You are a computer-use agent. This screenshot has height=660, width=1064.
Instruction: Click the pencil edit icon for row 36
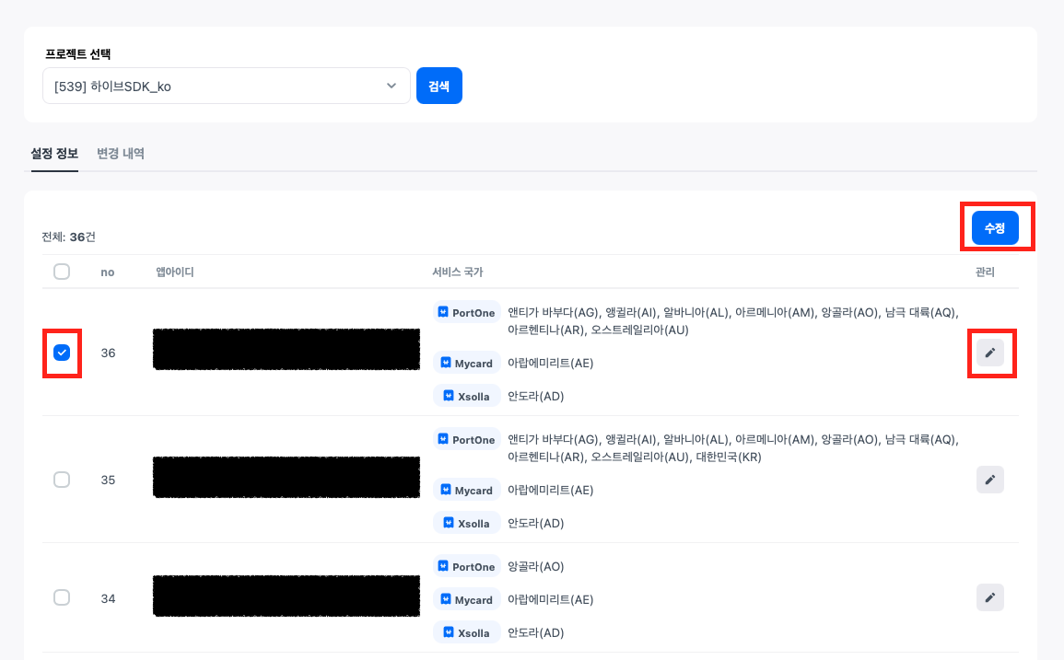(x=989, y=353)
